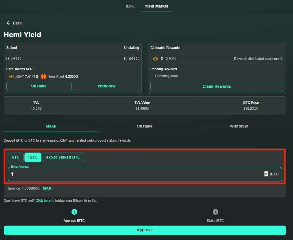Screen dimensions: 293x240
Task: Click the Hemi Point orange icon
Action: 44,76
